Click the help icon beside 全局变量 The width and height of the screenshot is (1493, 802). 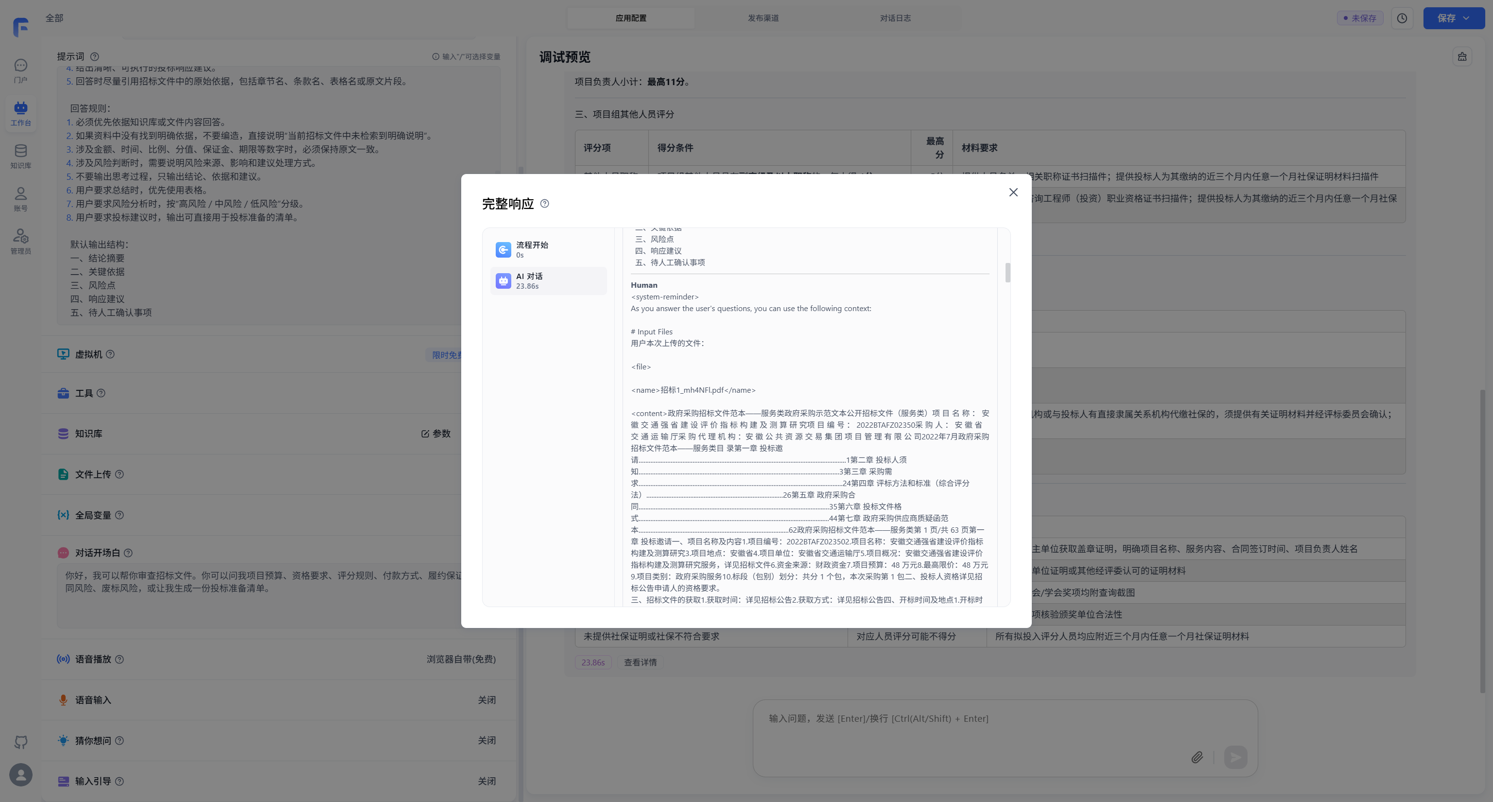pyautogui.click(x=120, y=515)
